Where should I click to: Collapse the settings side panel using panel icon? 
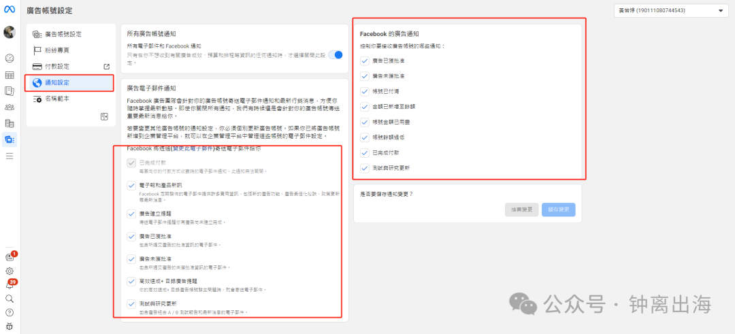click(105, 116)
